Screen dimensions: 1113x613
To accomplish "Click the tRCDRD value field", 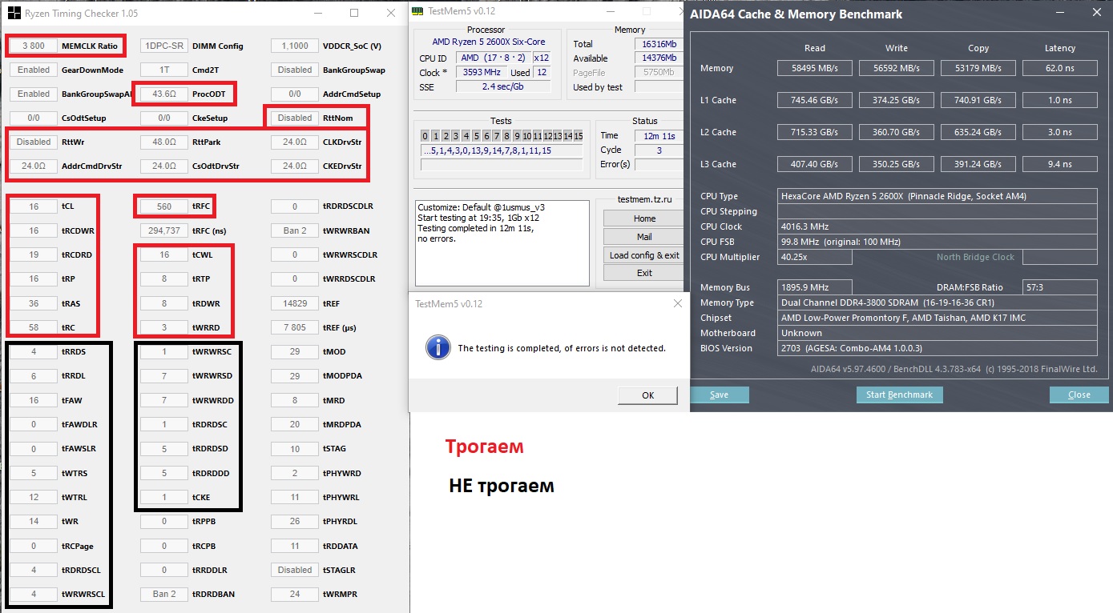I will point(34,254).
